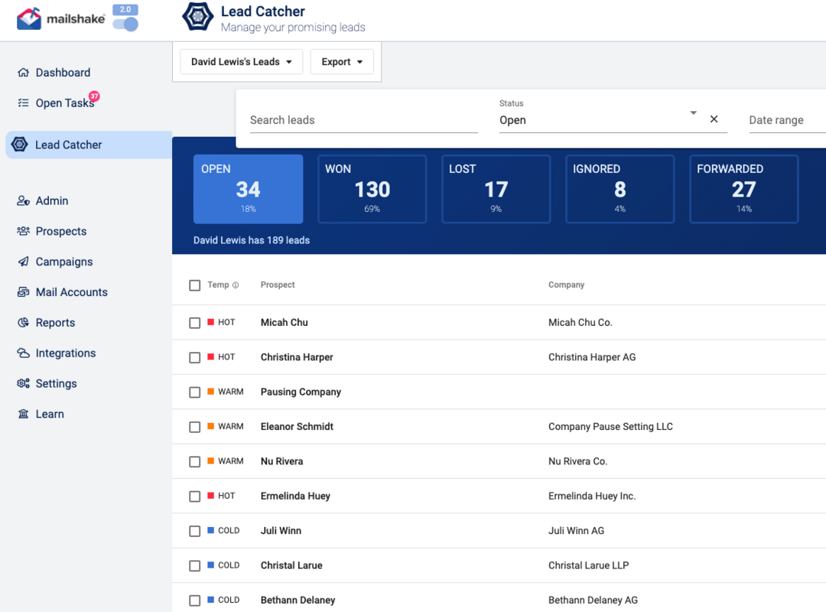This screenshot has width=826, height=612.
Task: Check the select-all checkbox in table header
Action: point(195,285)
